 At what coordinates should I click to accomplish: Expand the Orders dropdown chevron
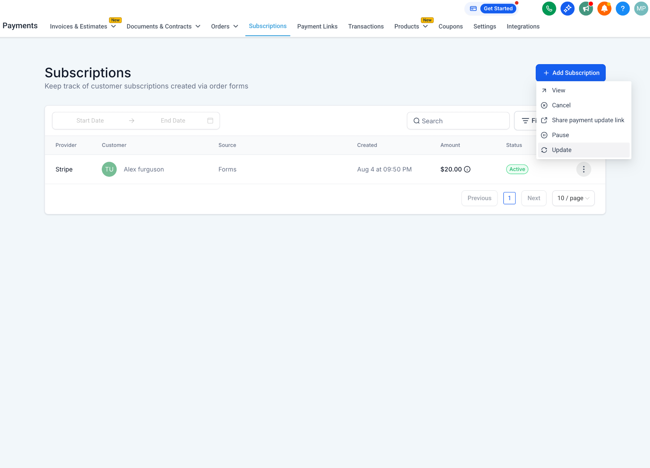pos(236,26)
